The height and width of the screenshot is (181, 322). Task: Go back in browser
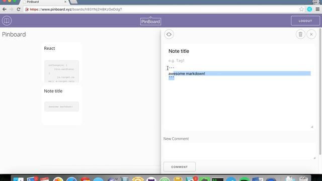pos(5,9)
